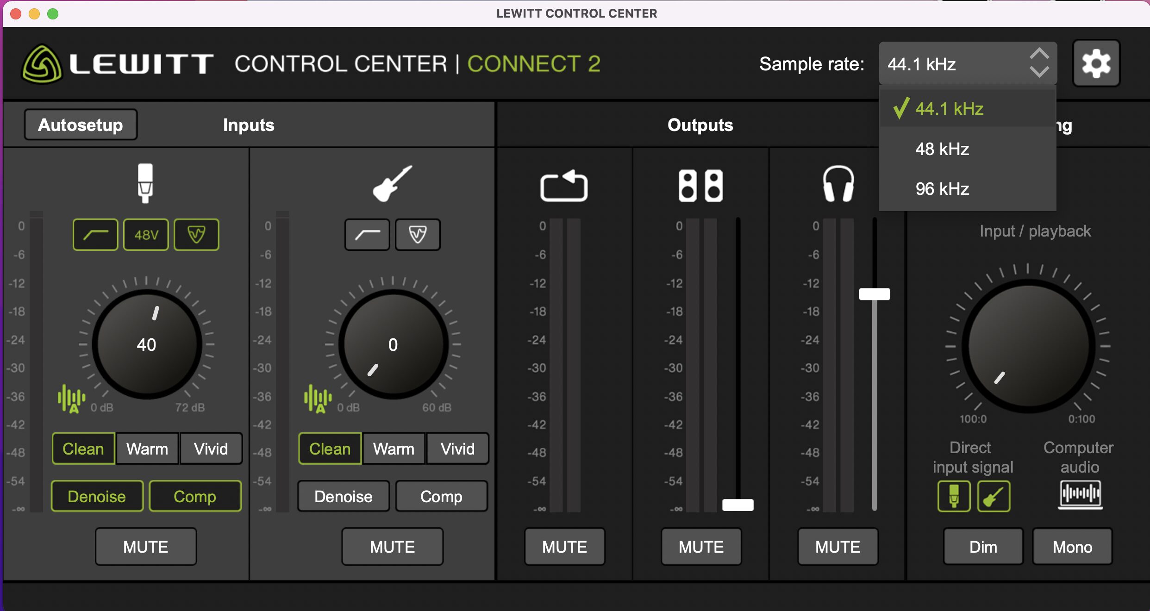The image size is (1150, 611).
Task: Click the loopback output icon
Action: tap(564, 185)
